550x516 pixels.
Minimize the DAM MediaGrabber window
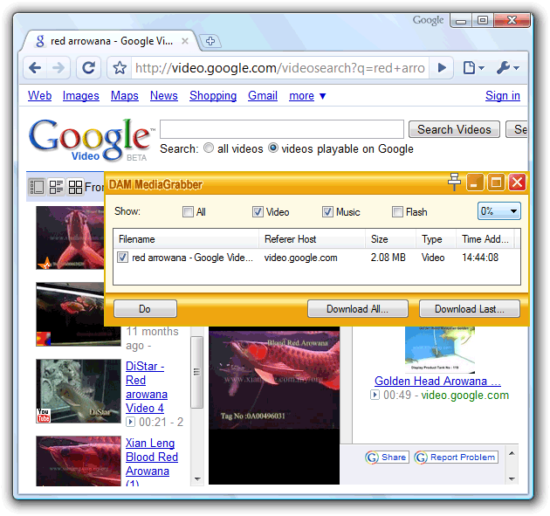475,182
